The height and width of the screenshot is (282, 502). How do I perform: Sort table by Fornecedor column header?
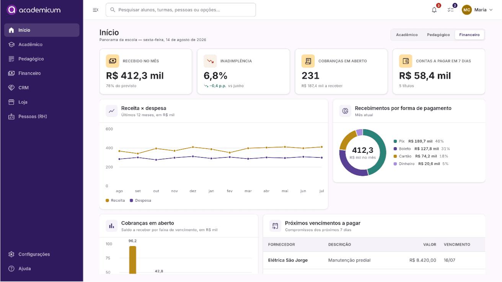coord(282,245)
